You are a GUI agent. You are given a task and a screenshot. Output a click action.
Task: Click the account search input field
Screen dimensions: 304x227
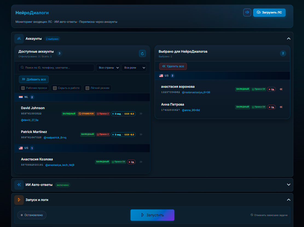coord(56,68)
